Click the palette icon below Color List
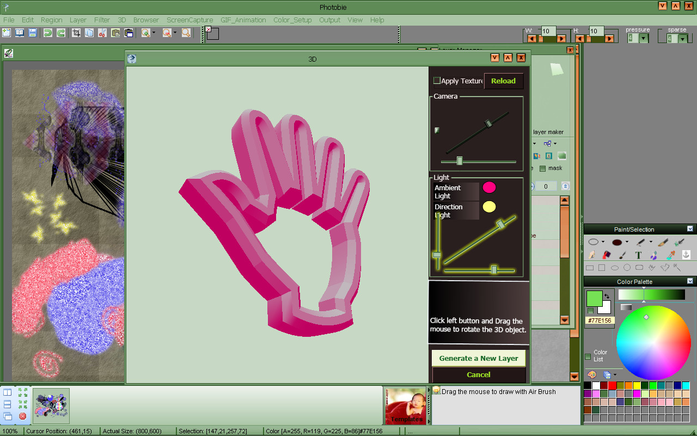Viewport: 697px width, 436px height. [x=592, y=375]
